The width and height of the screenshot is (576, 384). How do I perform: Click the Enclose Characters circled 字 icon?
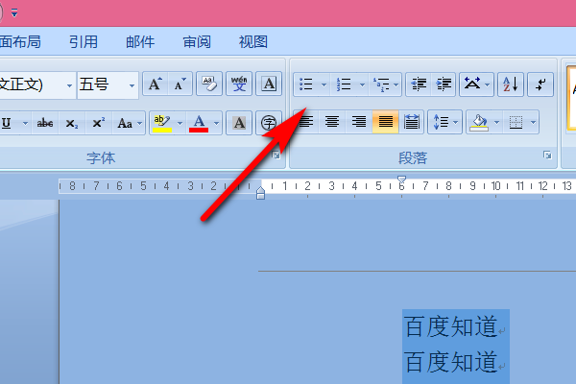[269, 122]
